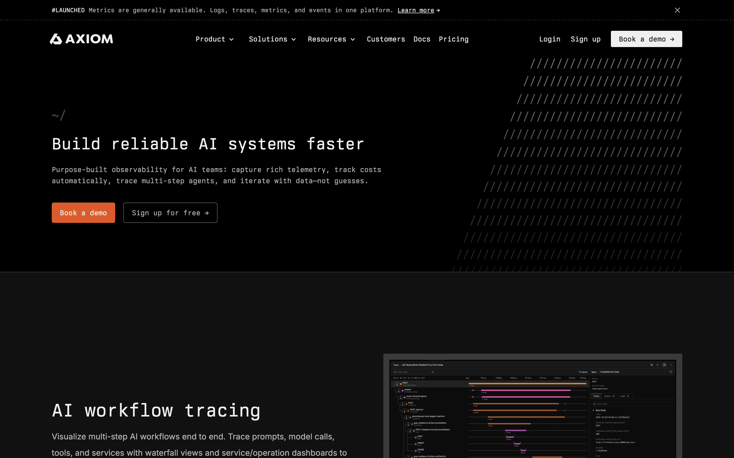Click the pink ingress span duration bar
Viewport: 734px width, 458px height.
(x=526, y=391)
